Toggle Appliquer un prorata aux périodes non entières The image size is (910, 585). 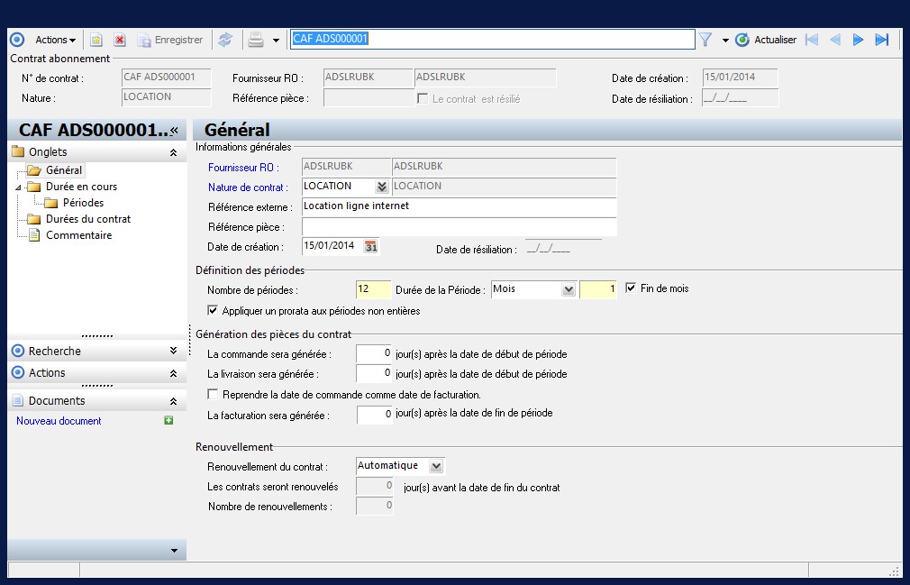(213, 311)
